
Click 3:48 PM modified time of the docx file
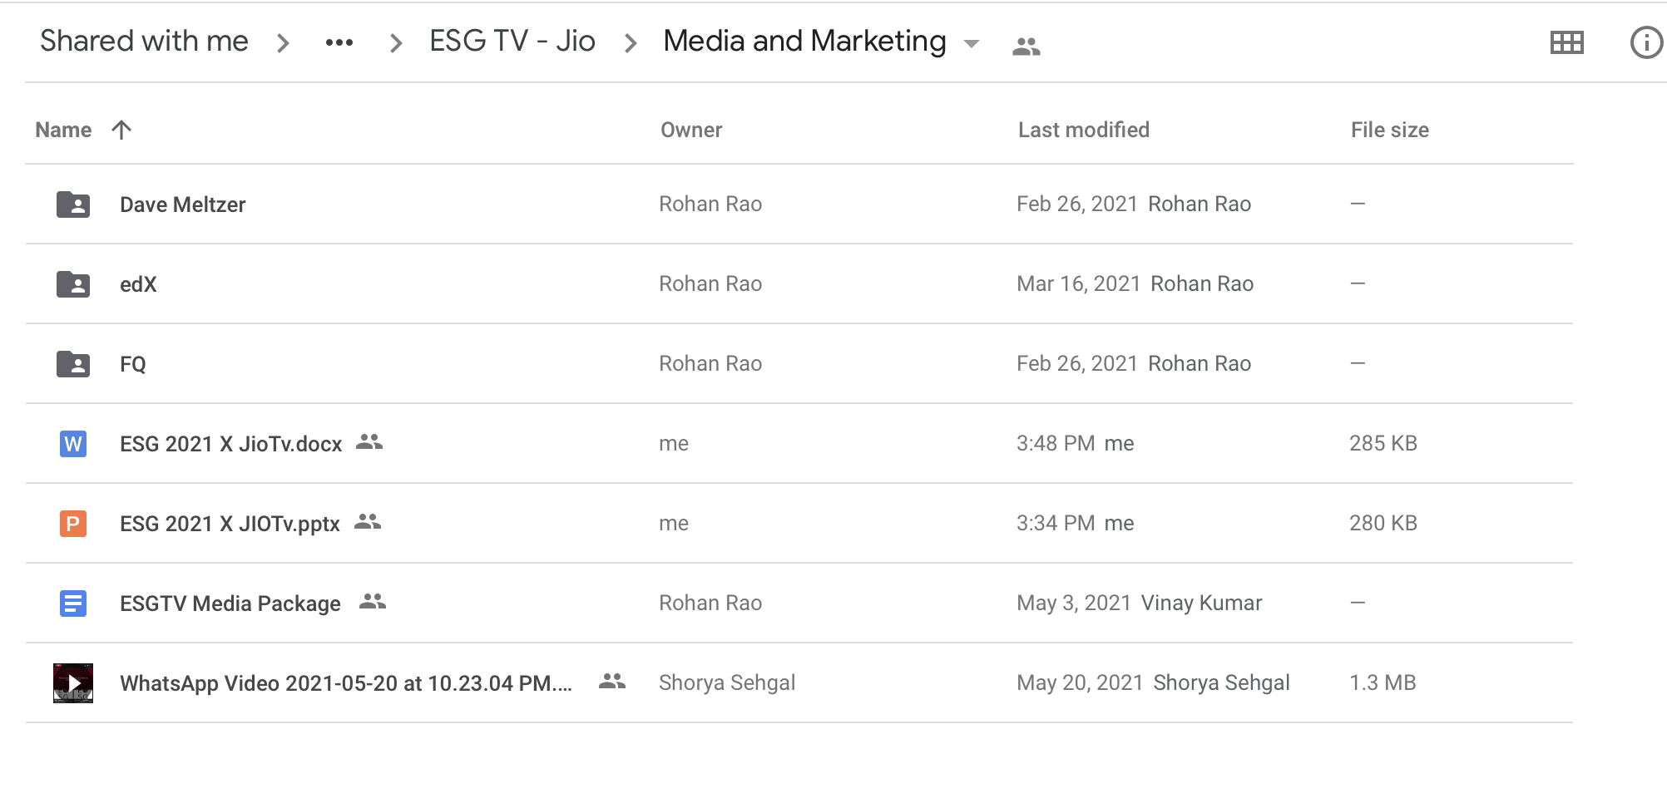point(1056,443)
